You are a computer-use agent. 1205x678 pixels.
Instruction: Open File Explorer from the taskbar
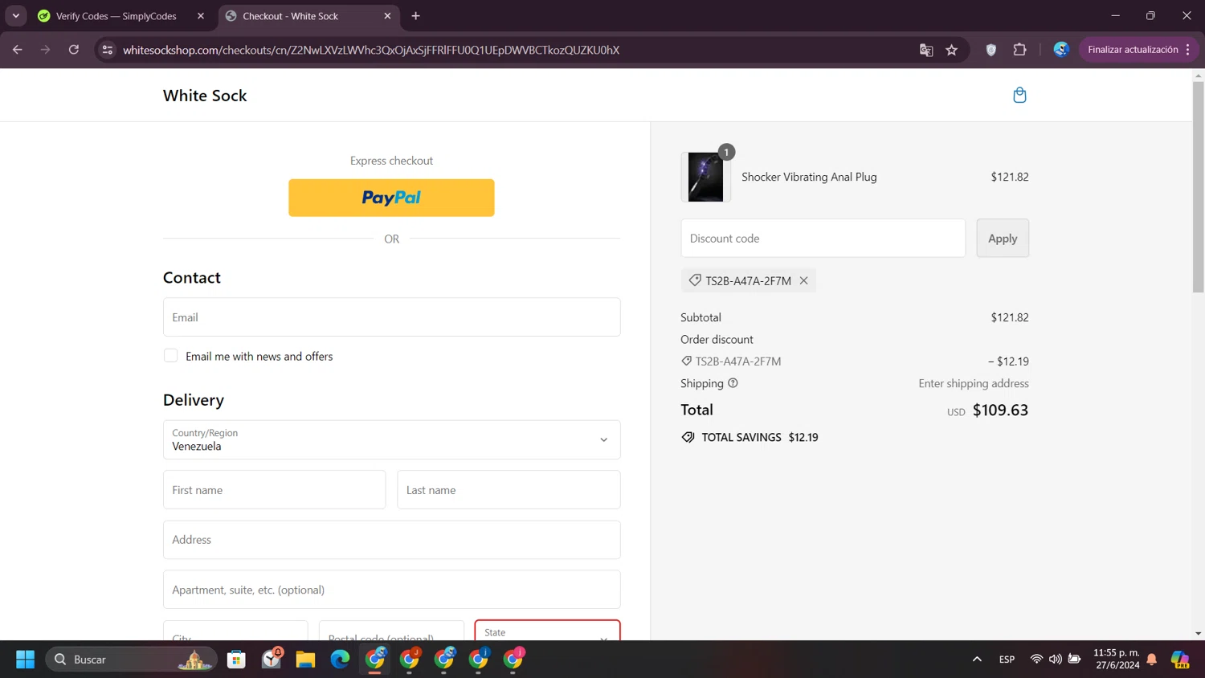click(305, 660)
